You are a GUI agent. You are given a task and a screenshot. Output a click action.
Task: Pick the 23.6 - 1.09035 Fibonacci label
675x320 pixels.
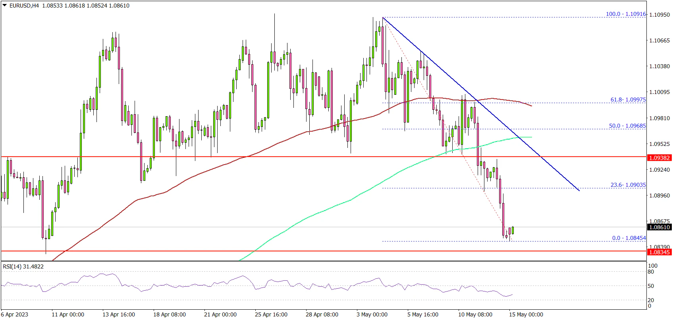pos(628,185)
